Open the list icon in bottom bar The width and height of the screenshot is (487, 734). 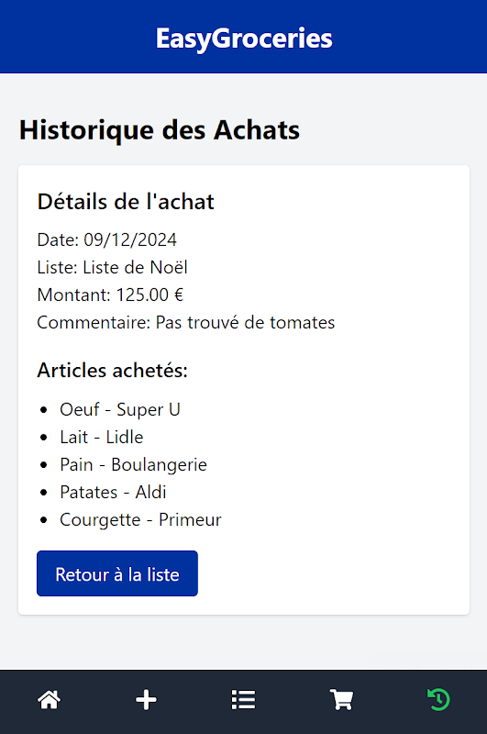pos(244,700)
